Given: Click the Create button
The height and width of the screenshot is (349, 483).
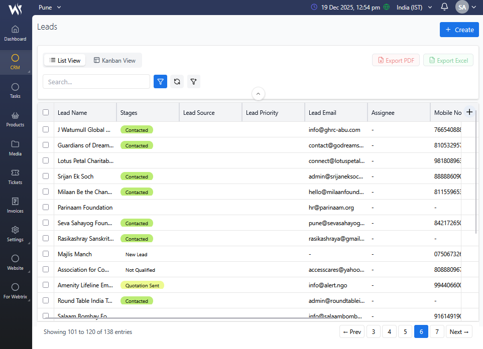Looking at the screenshot, I should [x=459, y=30].
